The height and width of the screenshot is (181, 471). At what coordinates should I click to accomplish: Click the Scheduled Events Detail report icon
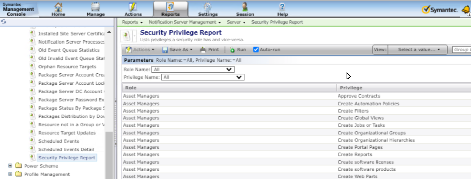(33, 149)
